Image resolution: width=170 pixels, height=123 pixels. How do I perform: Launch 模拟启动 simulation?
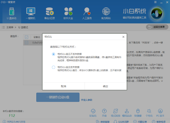[127, 112]
